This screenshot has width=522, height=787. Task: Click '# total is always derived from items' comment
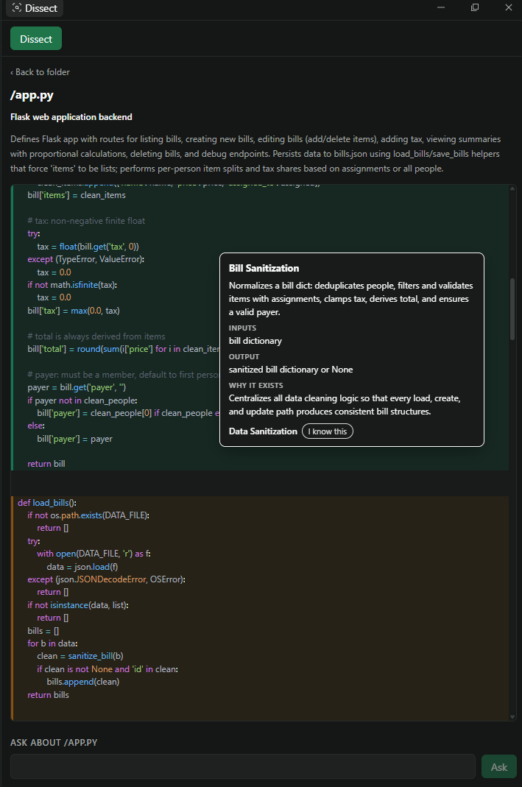[96, 336]
